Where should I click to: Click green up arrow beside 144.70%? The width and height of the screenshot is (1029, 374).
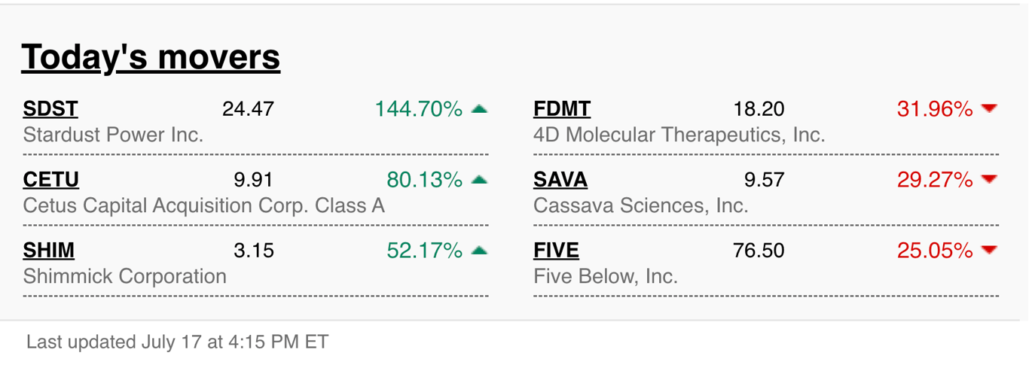click(x=479, y=109)
